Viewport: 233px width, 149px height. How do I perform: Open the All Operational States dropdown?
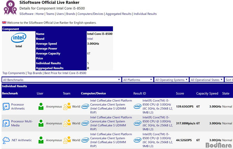[x=207, y=80]
